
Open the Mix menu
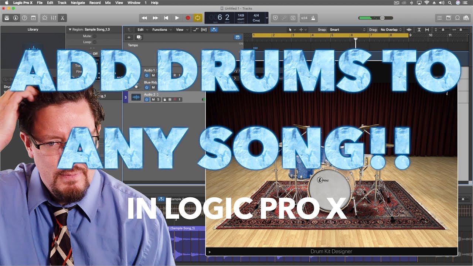point(108,3)
